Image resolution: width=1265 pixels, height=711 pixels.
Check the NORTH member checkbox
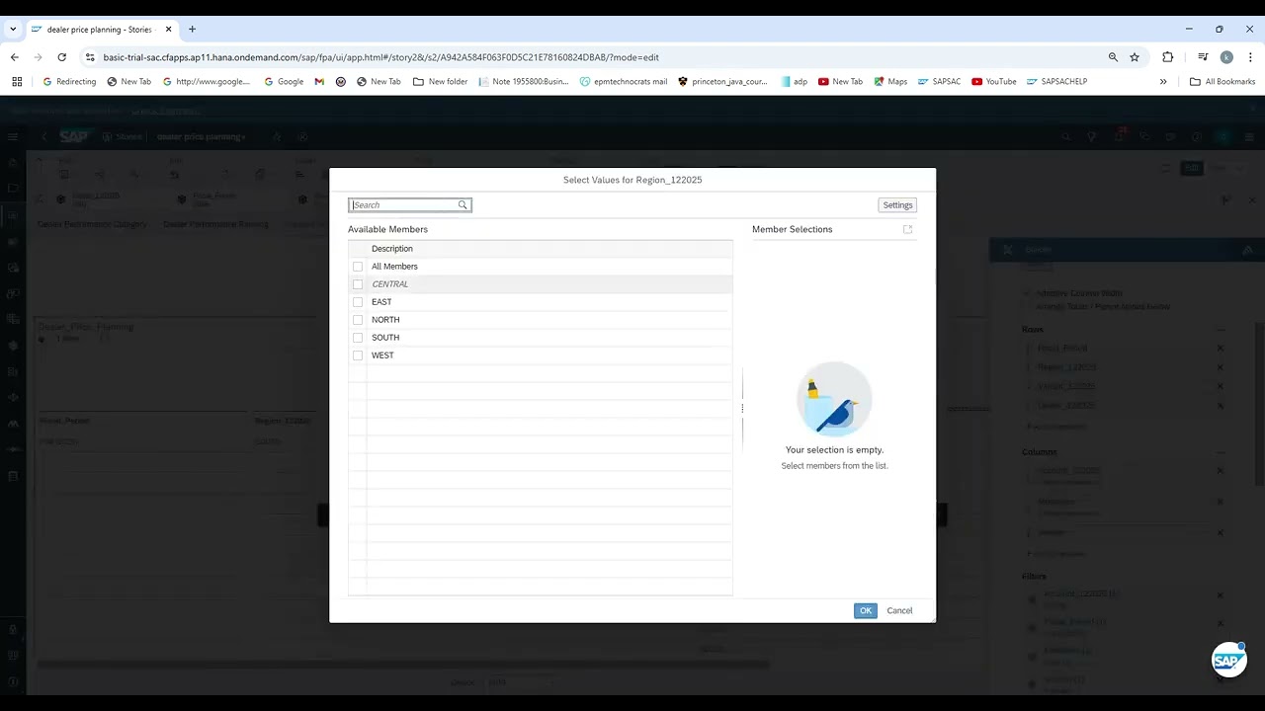[358, 320]
